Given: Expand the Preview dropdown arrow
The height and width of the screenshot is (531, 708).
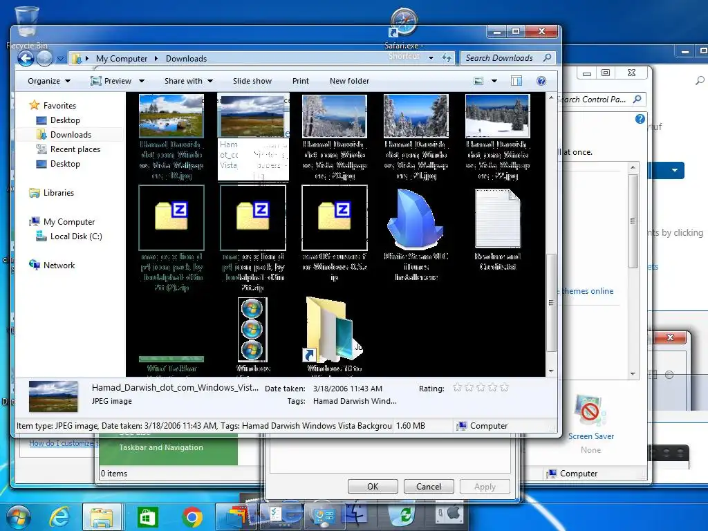Looking at the screenshot, I should coord(141,82).
